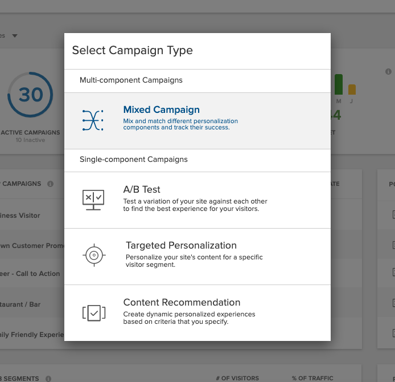Click the info icon near the bar chart

tap(388, 71)
